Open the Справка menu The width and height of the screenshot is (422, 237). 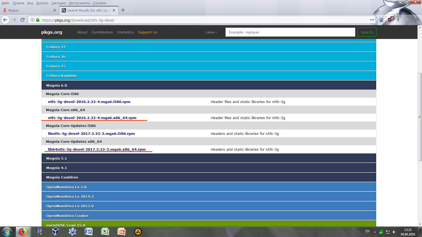click(x=99, y=3)
